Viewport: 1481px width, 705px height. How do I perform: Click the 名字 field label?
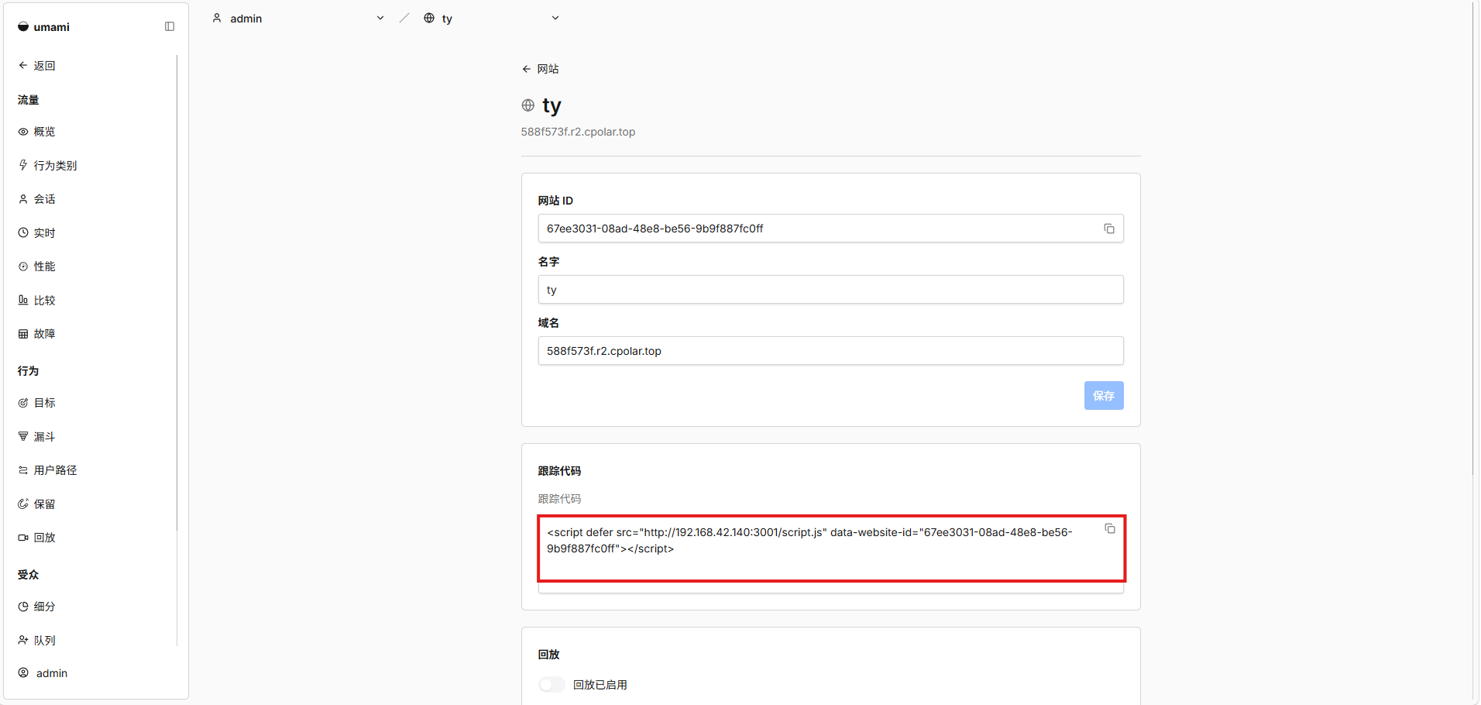(x=548, y=262)
